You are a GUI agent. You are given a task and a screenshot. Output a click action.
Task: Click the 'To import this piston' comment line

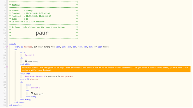[43, 27]
